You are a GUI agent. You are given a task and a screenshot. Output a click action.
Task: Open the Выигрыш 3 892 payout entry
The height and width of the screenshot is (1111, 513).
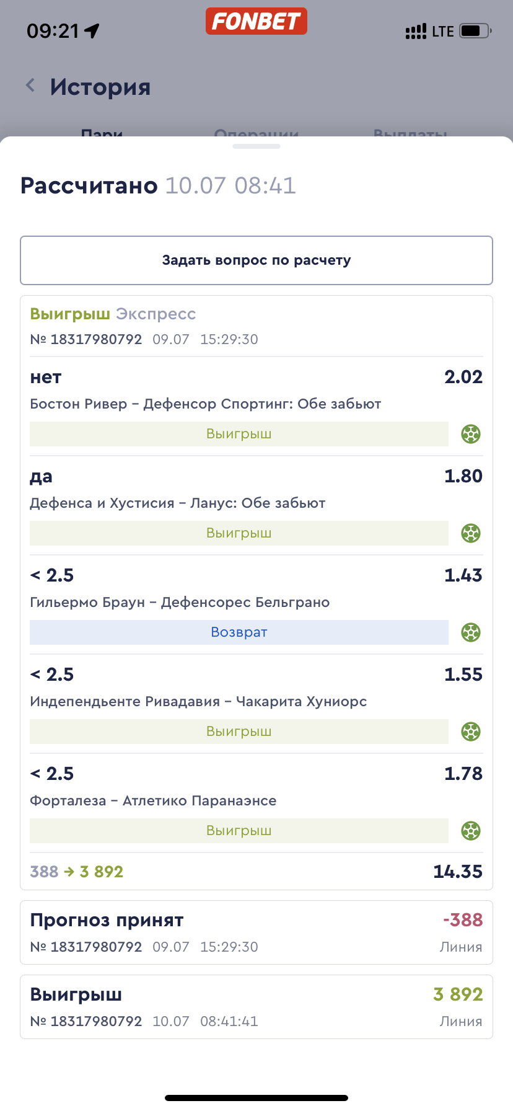(256, 1007)
